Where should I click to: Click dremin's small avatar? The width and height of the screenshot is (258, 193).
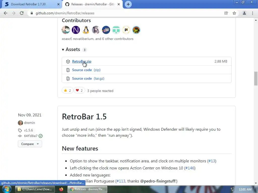click(20, 123)
